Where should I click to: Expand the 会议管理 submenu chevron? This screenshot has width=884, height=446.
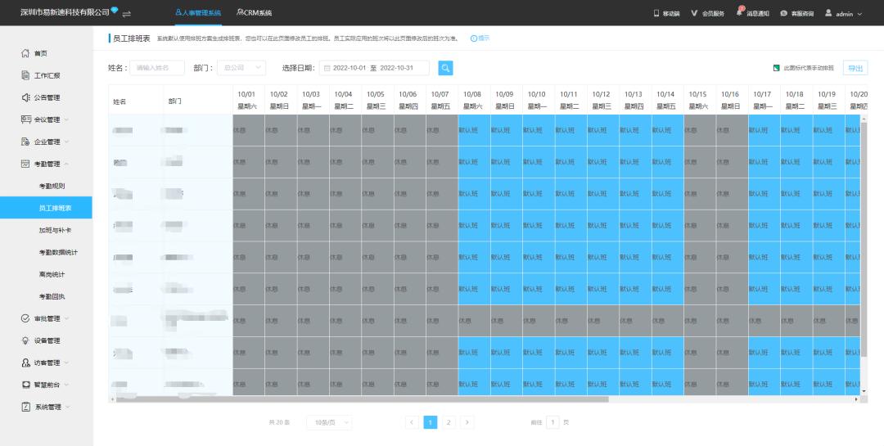tap(66, 119)
